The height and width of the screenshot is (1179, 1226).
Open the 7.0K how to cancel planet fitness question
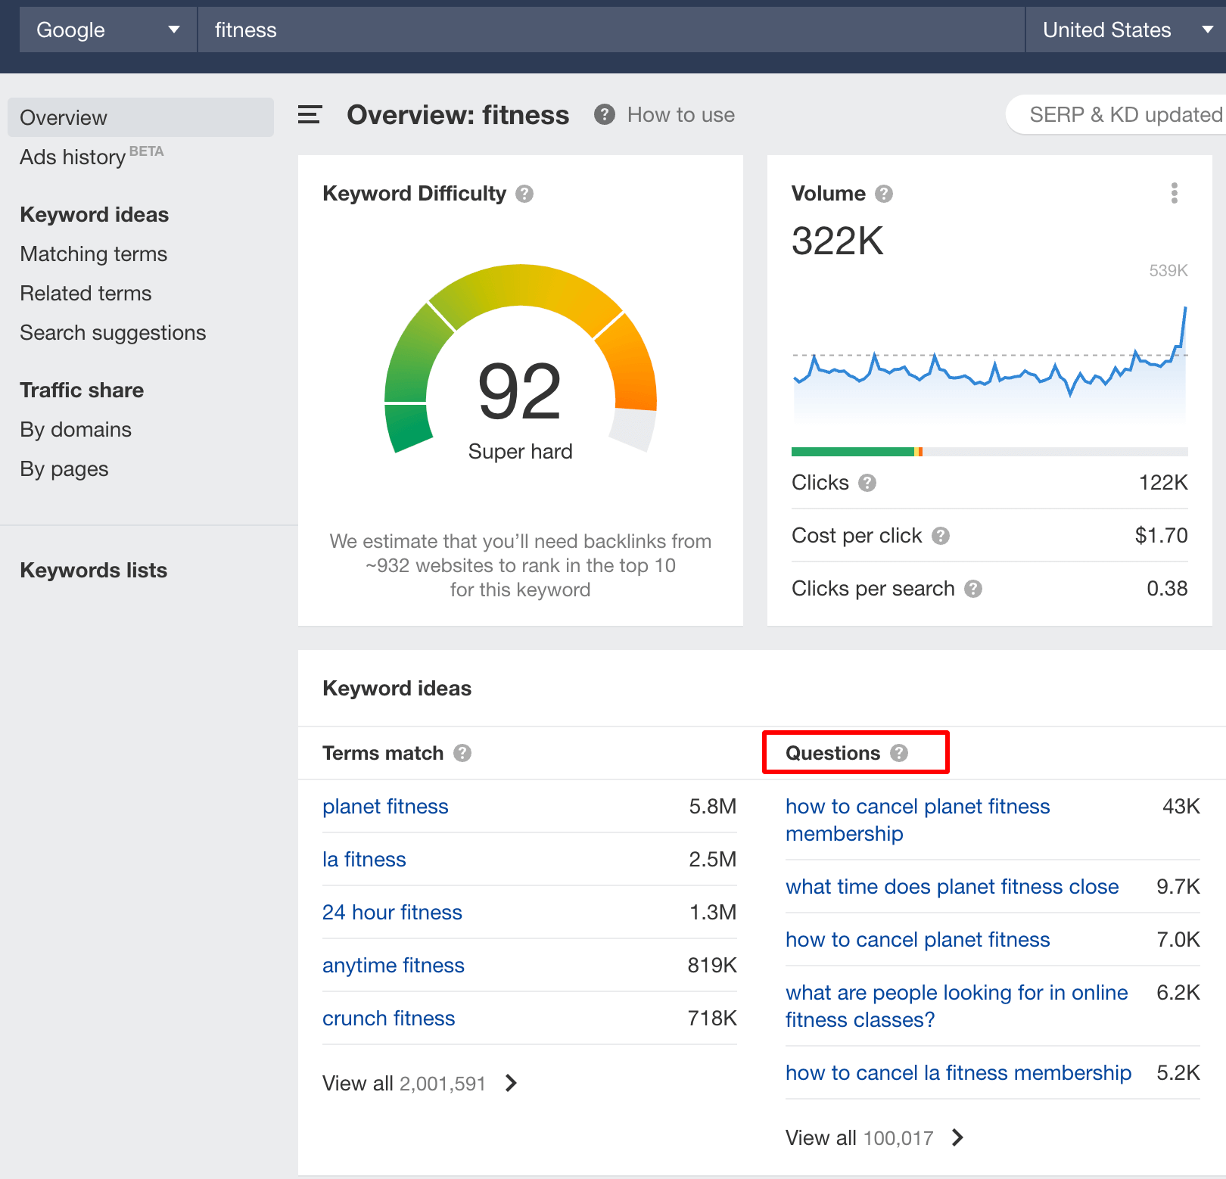pos(918,940)
